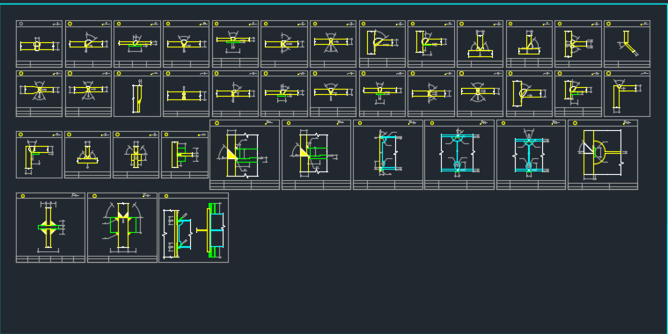Click the circle marker in the first top-row frame
The width and height of the screenshot is (668, 334).
(21, 24)
